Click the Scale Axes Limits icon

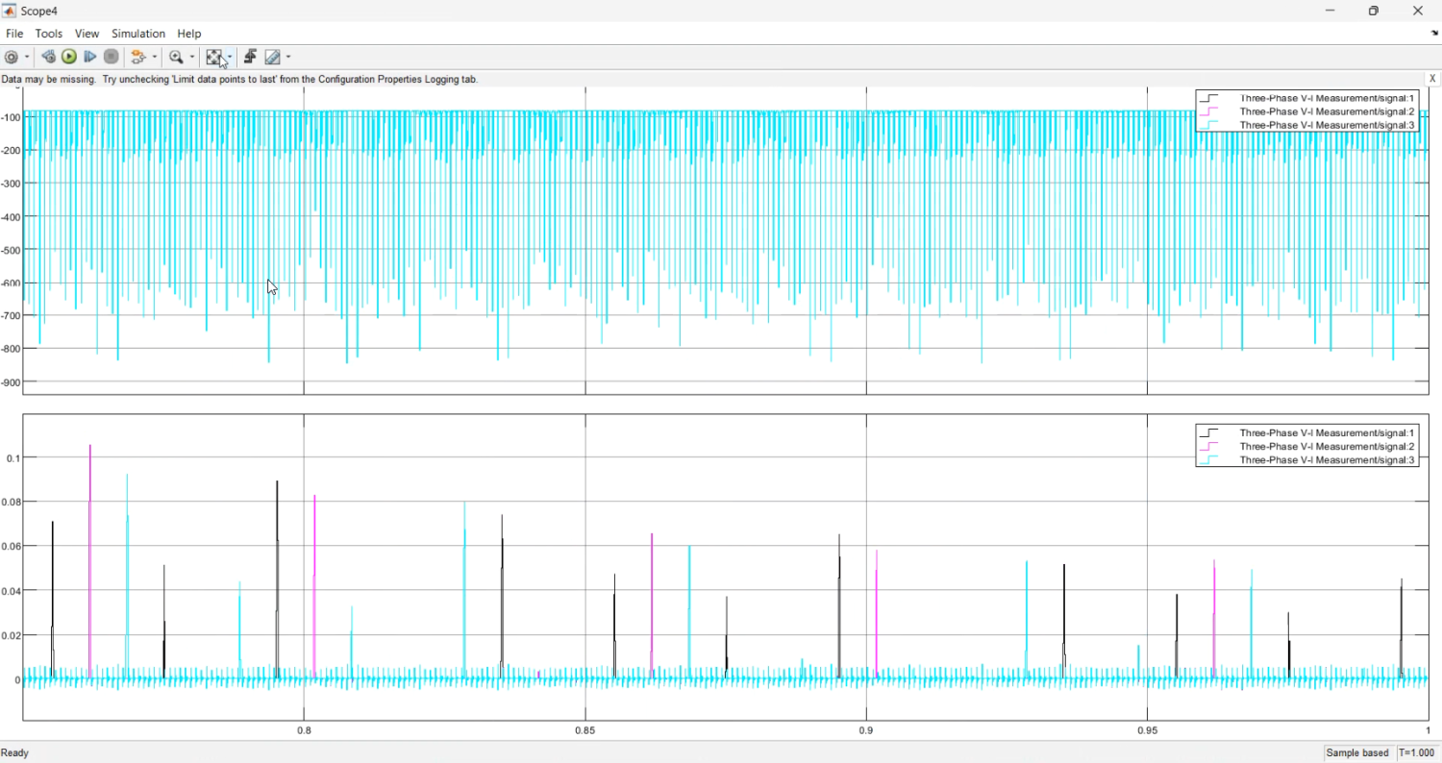(x=214, y=58)
